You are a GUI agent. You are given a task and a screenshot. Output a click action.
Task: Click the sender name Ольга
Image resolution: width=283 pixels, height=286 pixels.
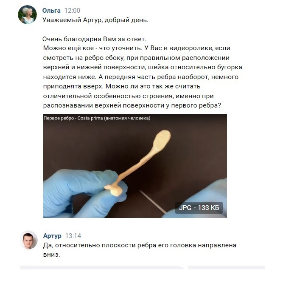point(51,11)
